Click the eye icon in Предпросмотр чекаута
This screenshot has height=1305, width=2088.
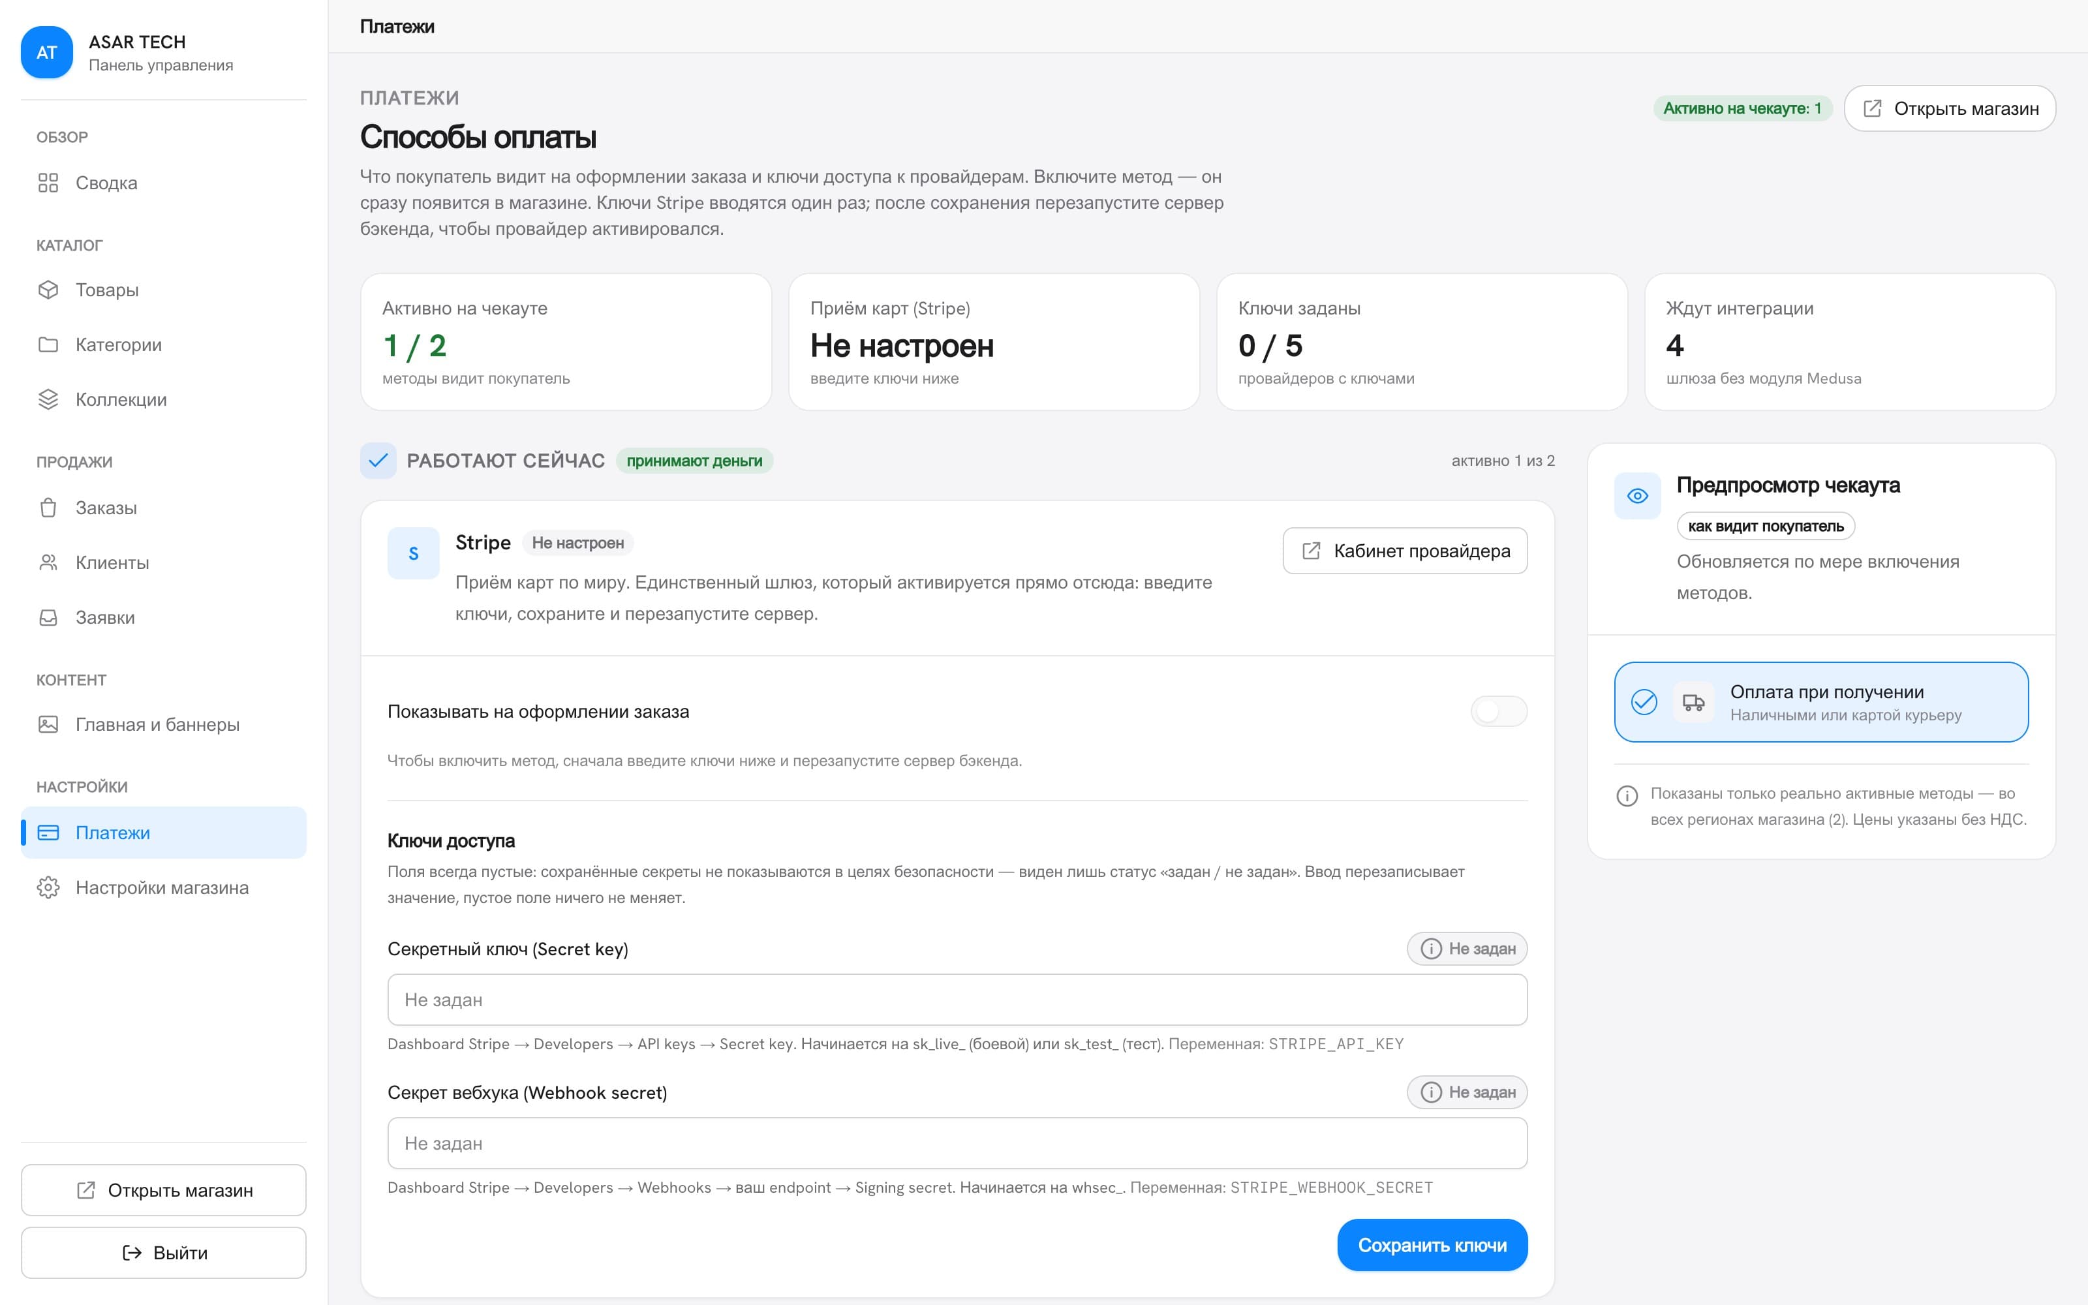1636,495
